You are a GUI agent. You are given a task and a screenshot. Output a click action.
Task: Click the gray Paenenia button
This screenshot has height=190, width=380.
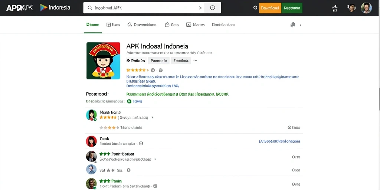point(159,61)
